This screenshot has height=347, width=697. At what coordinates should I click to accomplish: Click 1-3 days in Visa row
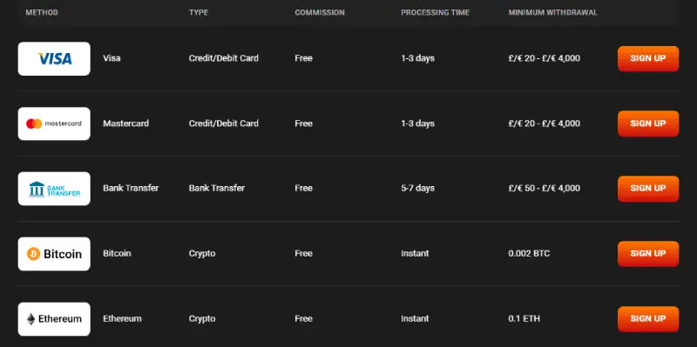click(x=417, y=58)
